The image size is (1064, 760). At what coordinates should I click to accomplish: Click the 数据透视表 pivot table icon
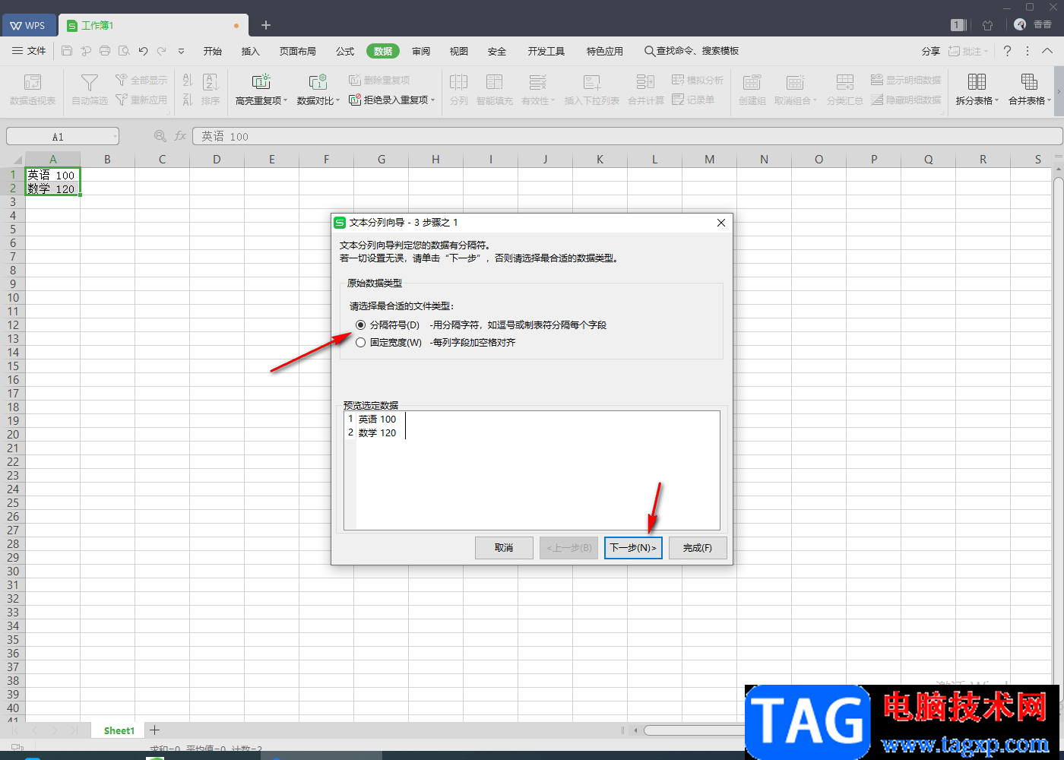click(x=33, y=82)
